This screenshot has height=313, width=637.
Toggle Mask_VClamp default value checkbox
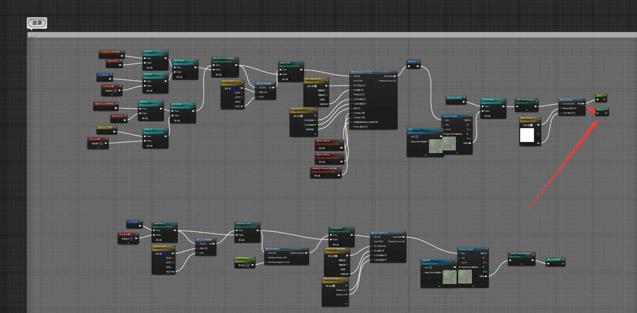[328, 162]
